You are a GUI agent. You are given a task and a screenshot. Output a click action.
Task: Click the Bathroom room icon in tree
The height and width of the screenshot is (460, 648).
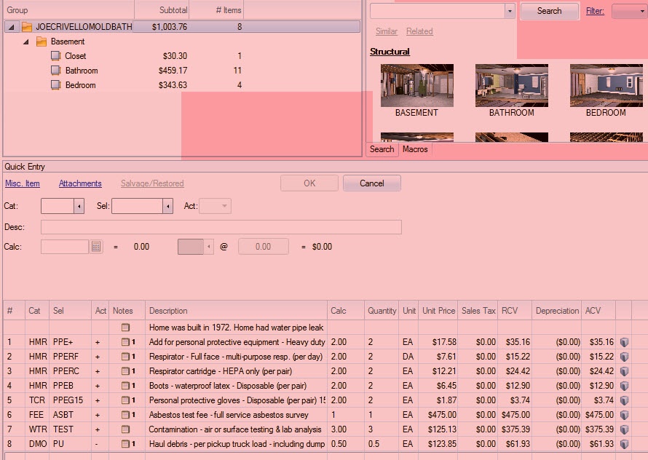click(x=55, y=71)
